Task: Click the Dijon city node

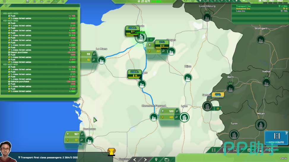Action: click(188, 78)
